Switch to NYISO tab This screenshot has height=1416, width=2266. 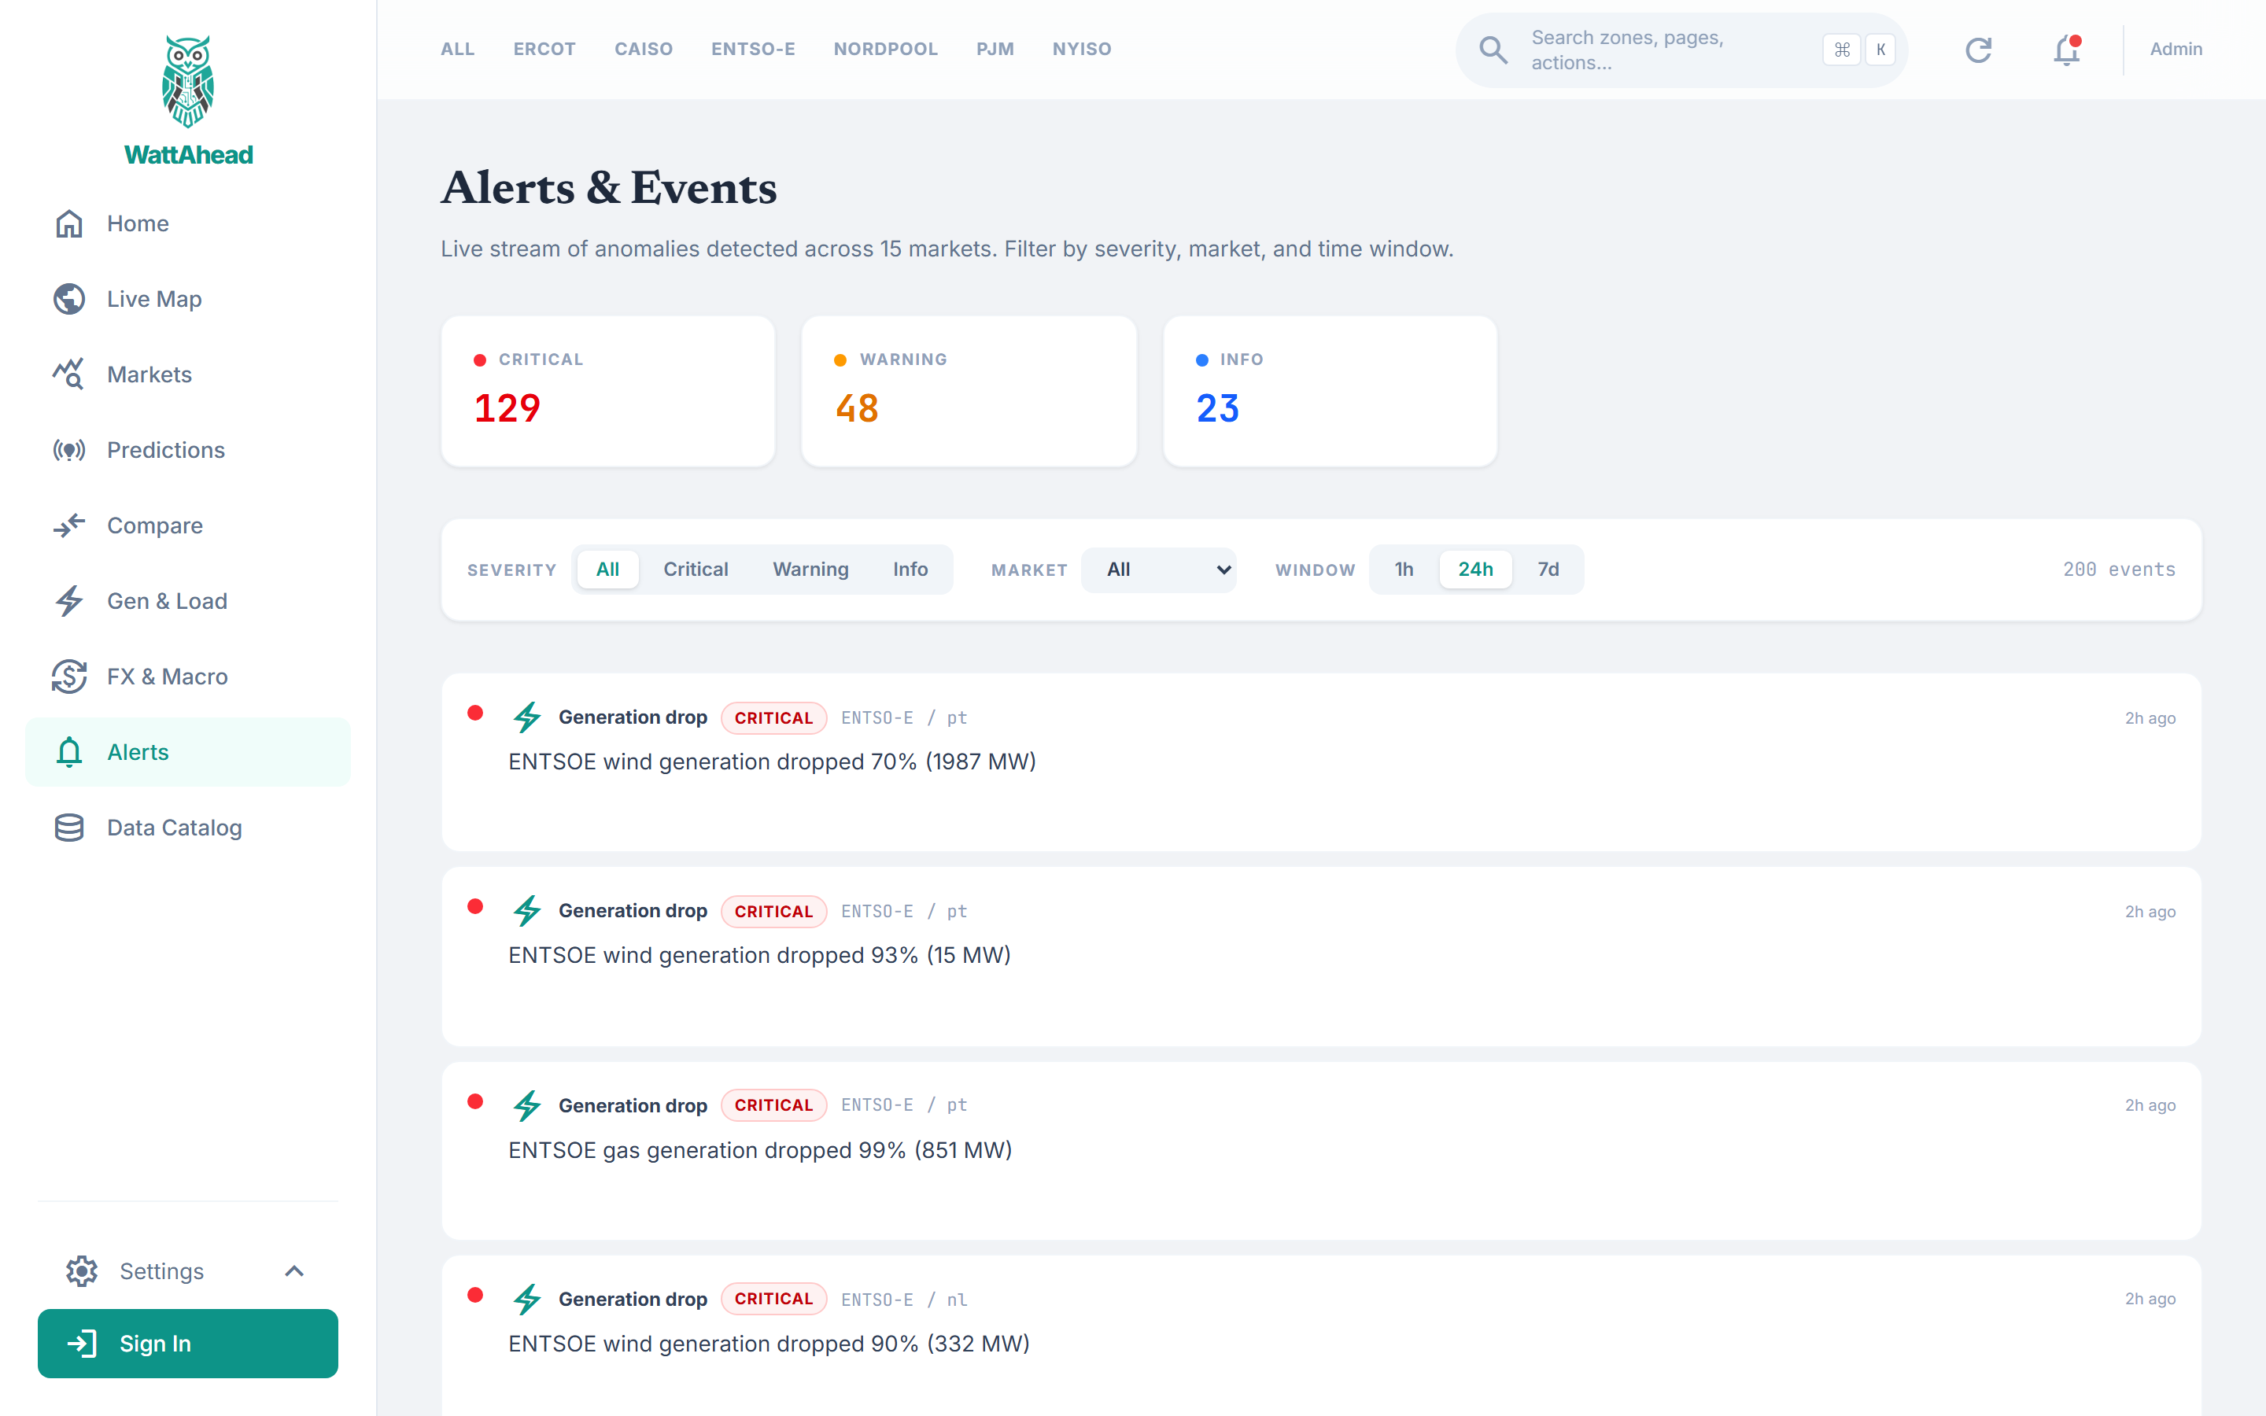pos(1082,49)
